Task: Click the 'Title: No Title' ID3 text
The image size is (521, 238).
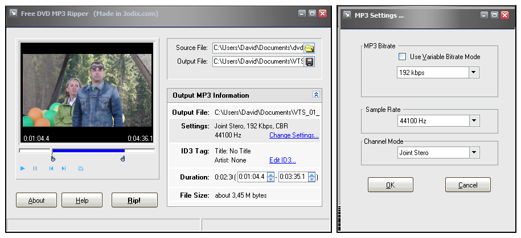Action: (x=232, y=151)
